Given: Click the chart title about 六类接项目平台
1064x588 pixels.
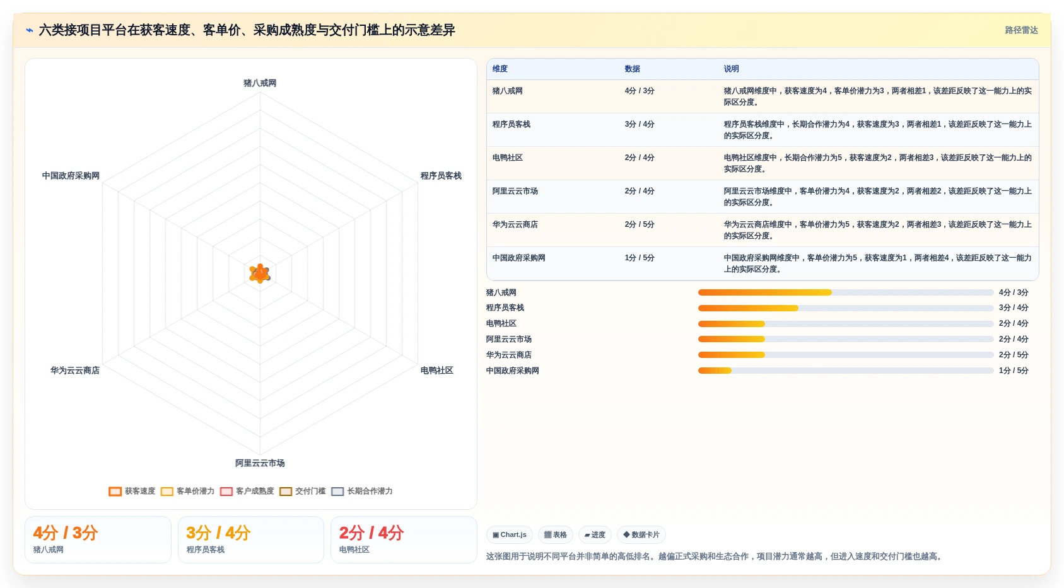Looking at the screenshot, I should coord(247,30).
